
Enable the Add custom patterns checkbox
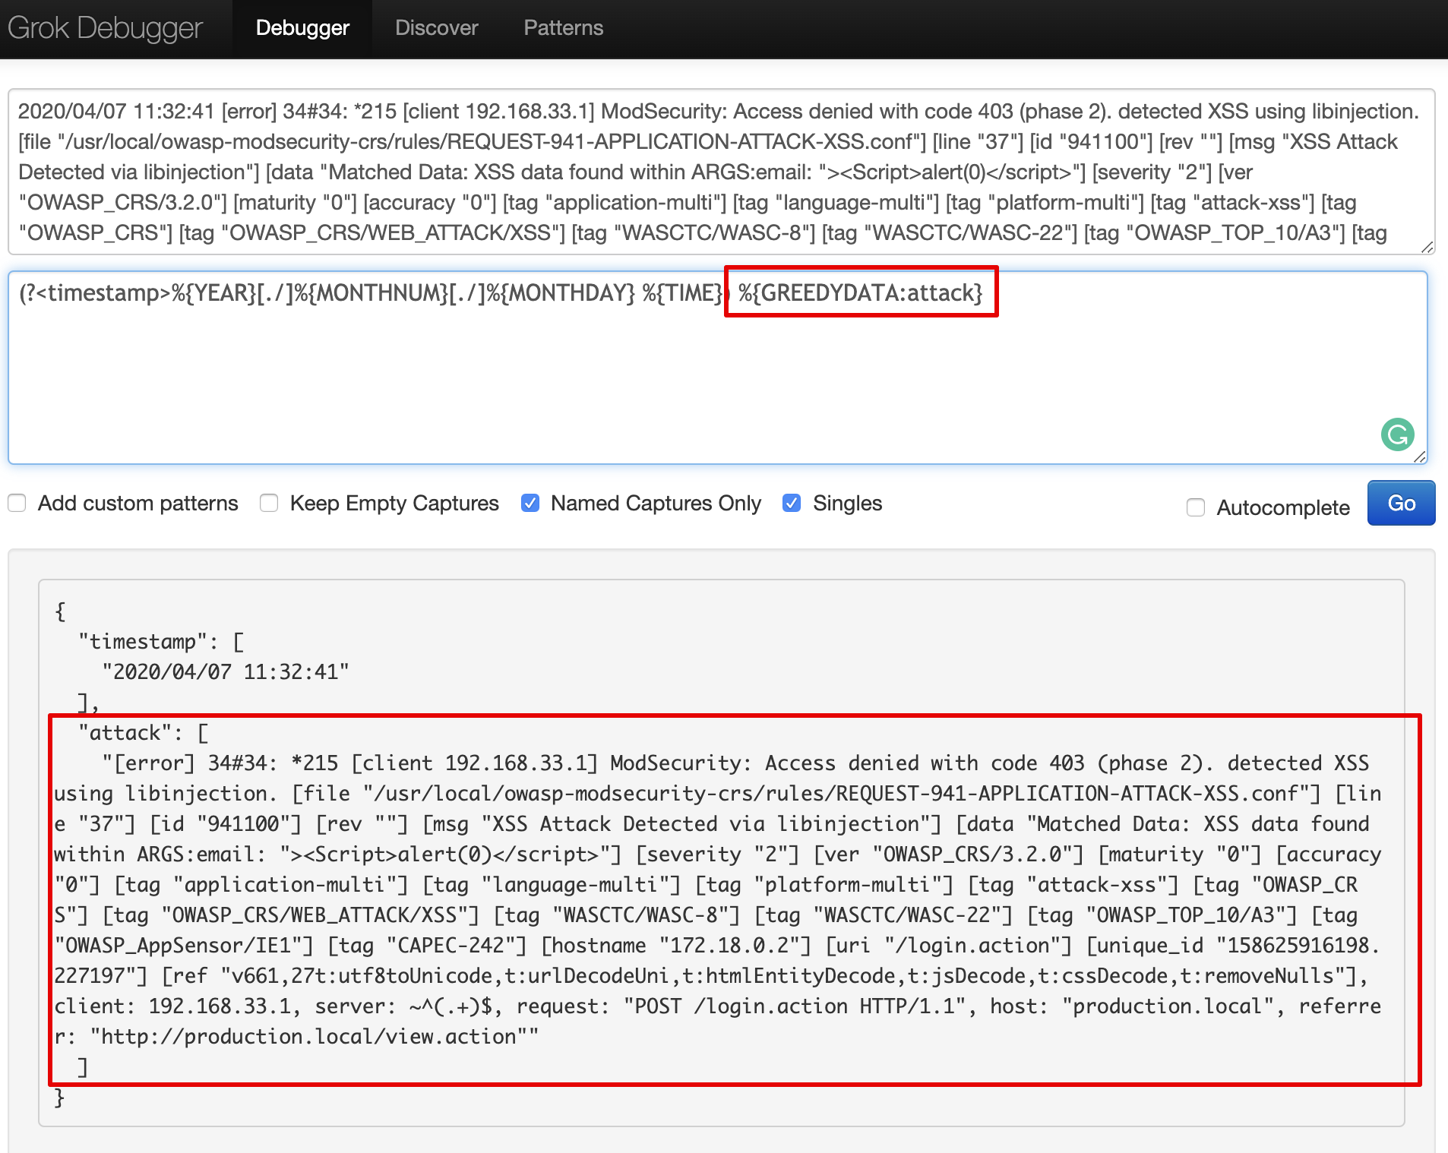coord(17,503)
